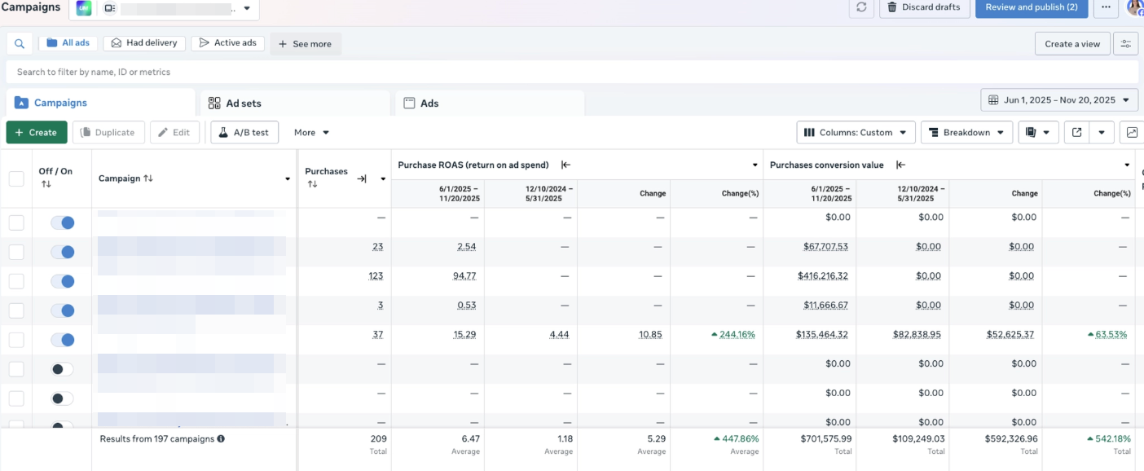Switch to the Ad sets tab
This screenshot has height=471, width=1144.
tap(246, 102)
